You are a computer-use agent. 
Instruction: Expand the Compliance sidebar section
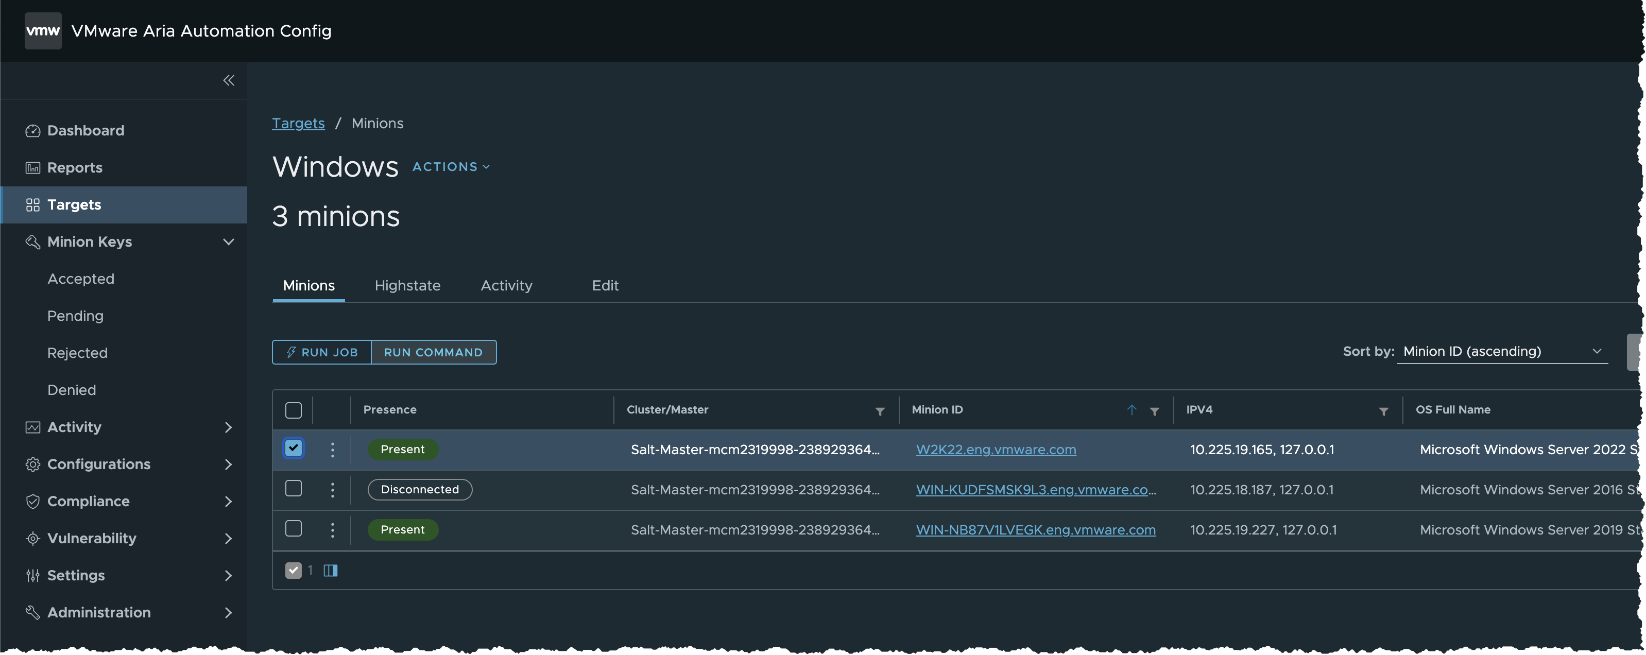point(229,501)
